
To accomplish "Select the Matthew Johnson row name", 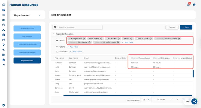I will click(58, 63).
